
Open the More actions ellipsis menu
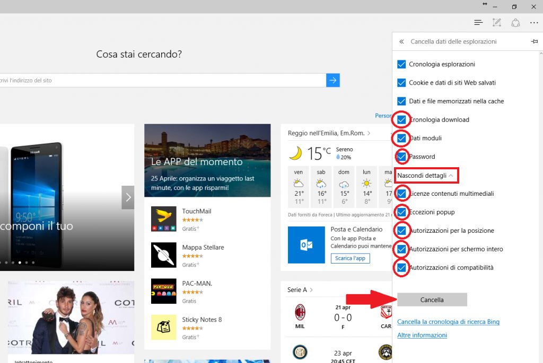tap(533, 23)
